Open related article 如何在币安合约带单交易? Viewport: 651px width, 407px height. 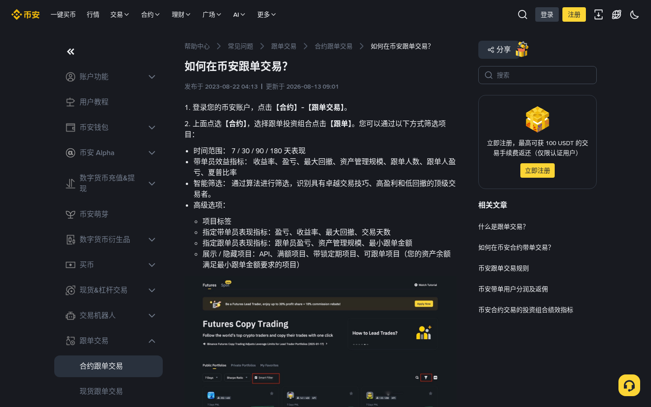[515, 247]
